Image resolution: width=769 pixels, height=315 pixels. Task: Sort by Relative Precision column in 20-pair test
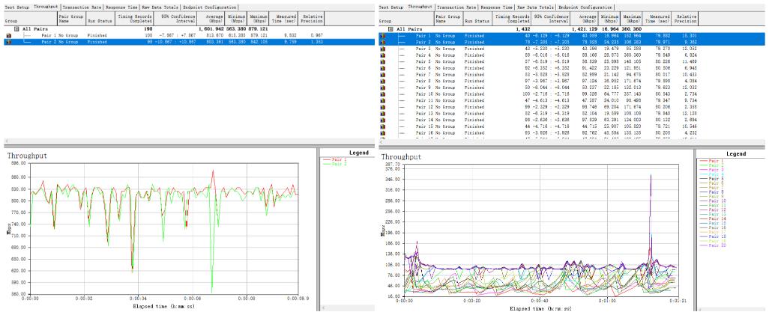tap(686, 18)
